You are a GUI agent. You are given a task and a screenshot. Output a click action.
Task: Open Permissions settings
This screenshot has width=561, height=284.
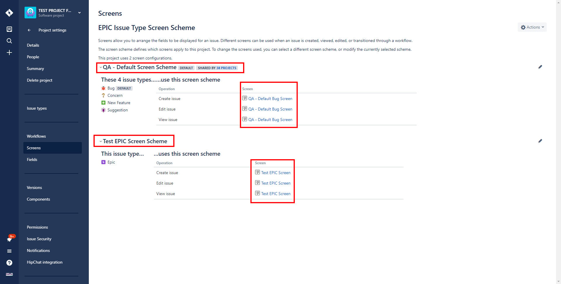tap(37, 227)
